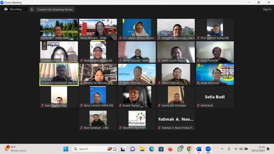The image size is (274, 154).
Task: Expand the system tray hidden icons chevron
Action: (x=222, y=149)
